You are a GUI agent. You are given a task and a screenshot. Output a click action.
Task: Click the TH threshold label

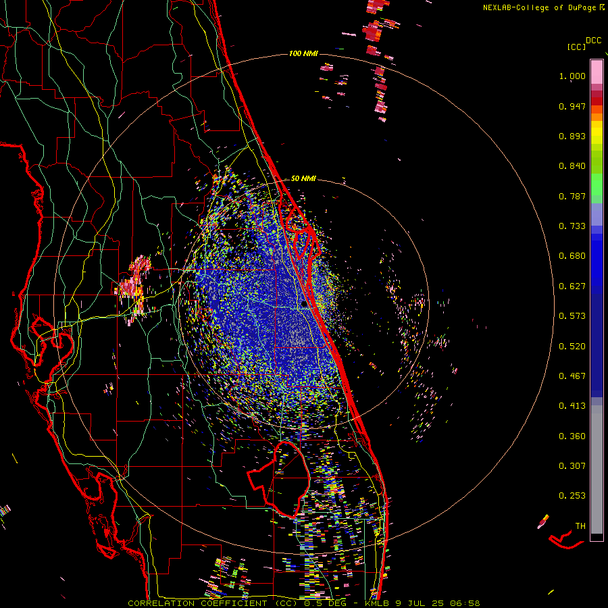pos(580,526)
